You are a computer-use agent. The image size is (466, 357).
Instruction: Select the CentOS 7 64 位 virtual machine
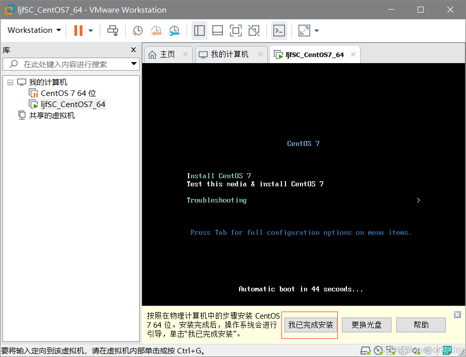[x=69, y=93]
